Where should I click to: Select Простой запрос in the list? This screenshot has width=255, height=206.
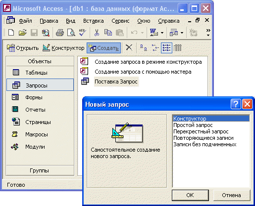(211, 125)
